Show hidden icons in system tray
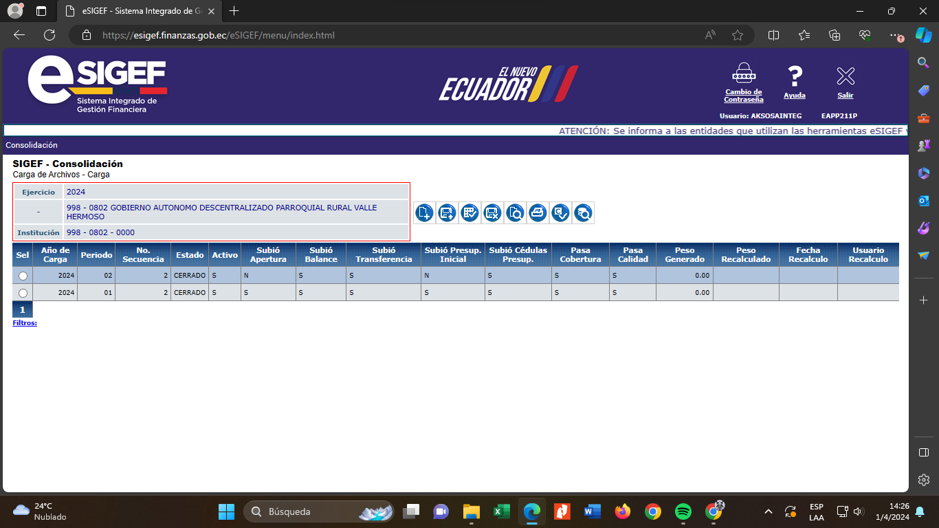This screenshot has height=528, width=939. coord(769,511)
